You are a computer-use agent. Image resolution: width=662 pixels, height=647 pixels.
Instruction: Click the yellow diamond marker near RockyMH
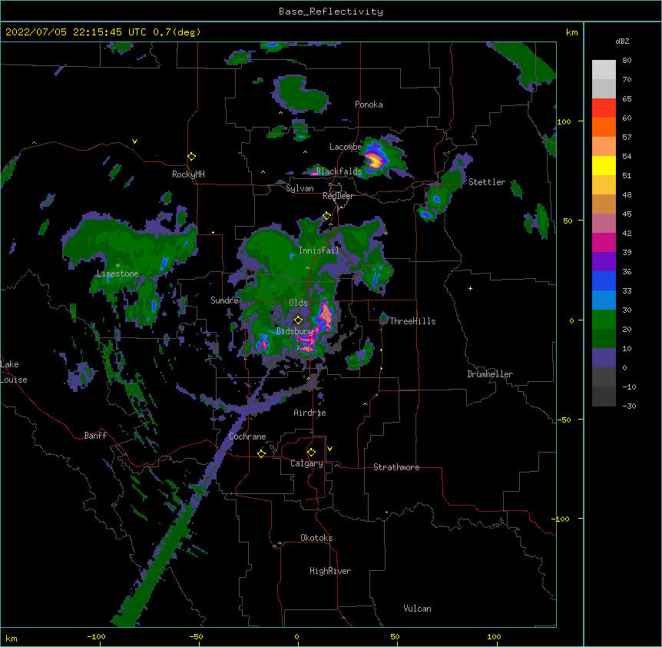(x=191, y=156)
